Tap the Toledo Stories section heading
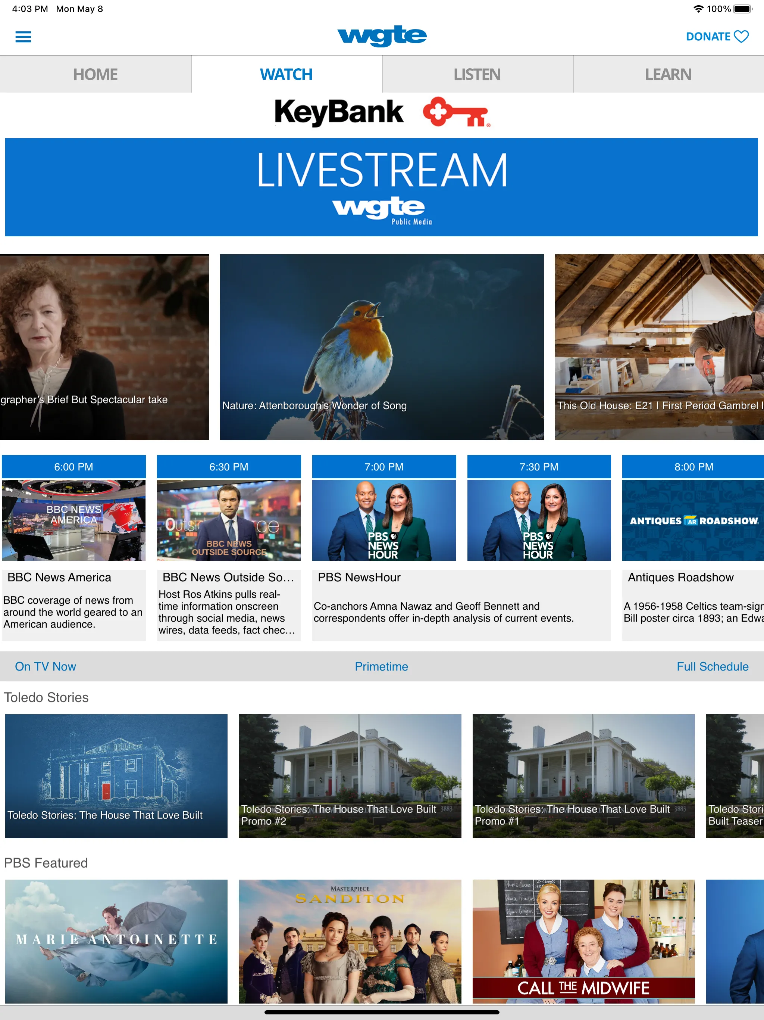Viewport: 764px width, 1020px height. (x=46, y=697)
